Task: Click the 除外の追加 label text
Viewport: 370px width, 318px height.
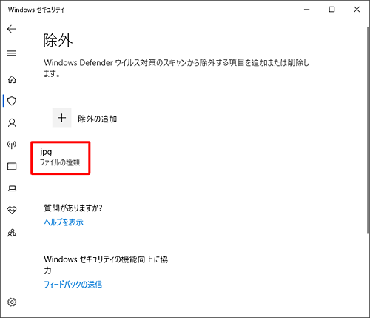Action: 98,119
